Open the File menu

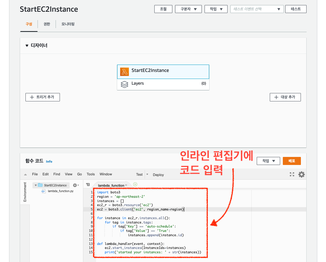(x=35, y=174)
